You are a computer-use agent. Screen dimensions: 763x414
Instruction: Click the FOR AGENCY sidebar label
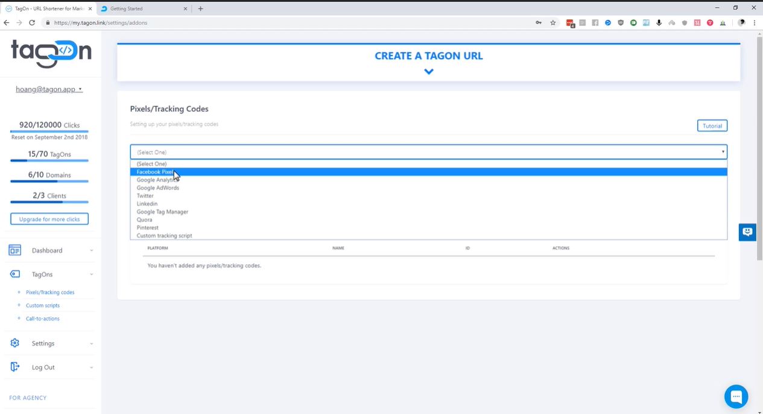click(28, 398)
